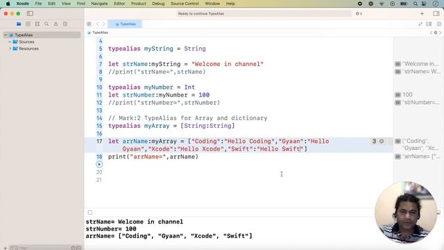Add editor on right icon
Viewport: 444px width, 250px height.
click(x=439, y=24)
